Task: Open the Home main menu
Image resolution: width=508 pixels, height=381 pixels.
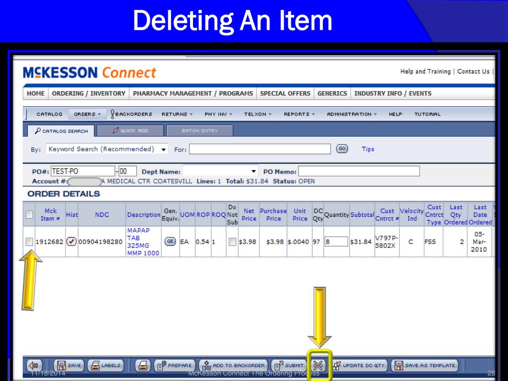Action: [36, 93]
